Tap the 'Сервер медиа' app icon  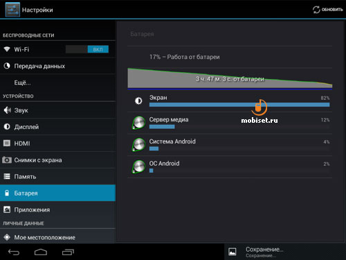[138, 123]
